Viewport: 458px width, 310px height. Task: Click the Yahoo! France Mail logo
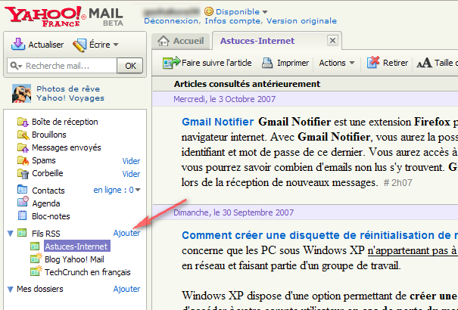pos(64,17)
